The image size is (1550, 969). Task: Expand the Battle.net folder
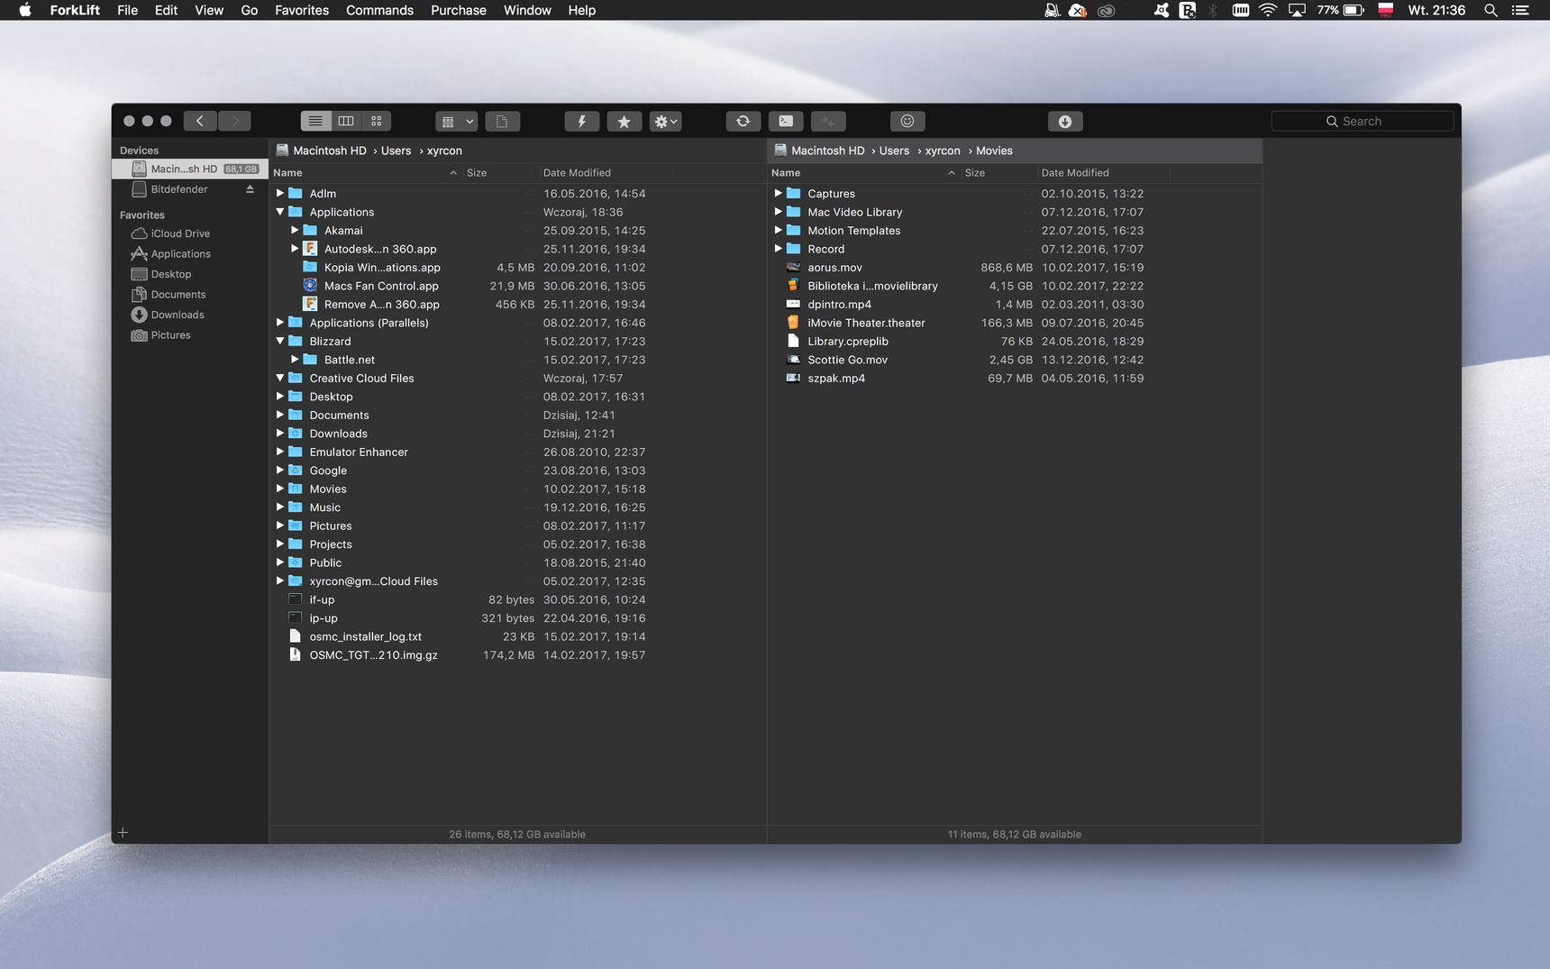[295, 359]
